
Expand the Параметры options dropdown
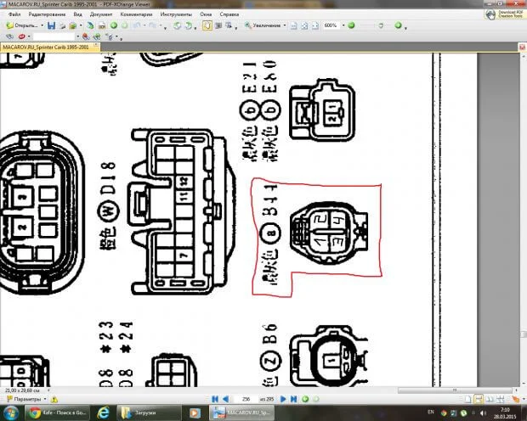tap(48, 398)
